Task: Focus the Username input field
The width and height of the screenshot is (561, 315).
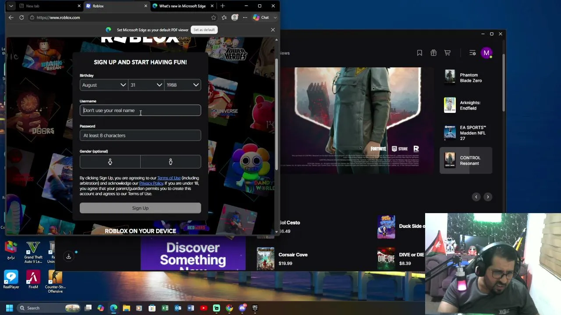Action: (140, 110)
